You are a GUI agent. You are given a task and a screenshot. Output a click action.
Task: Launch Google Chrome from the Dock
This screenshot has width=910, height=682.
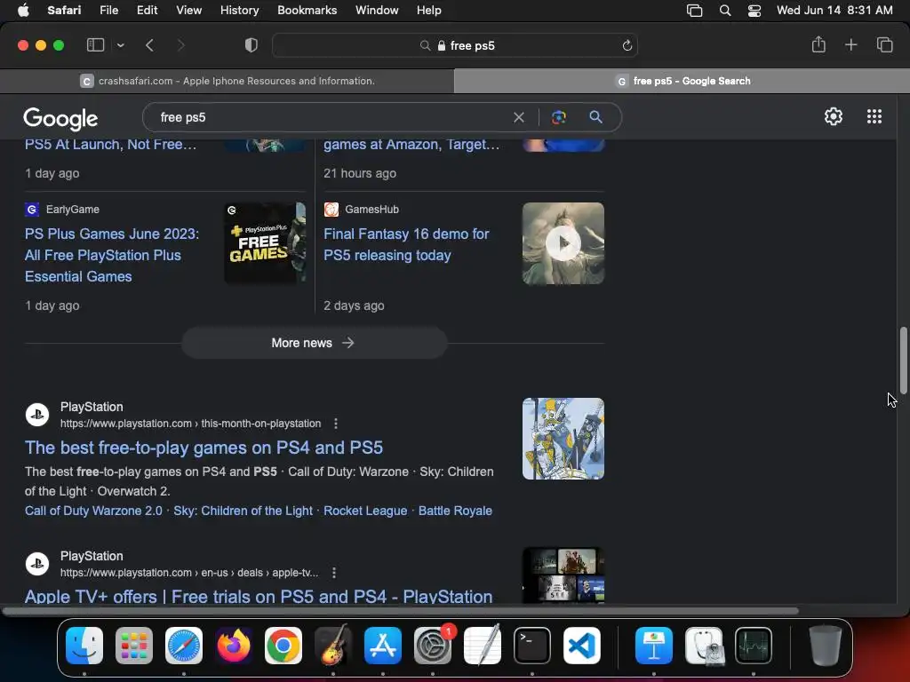click(x=283, y=646)
